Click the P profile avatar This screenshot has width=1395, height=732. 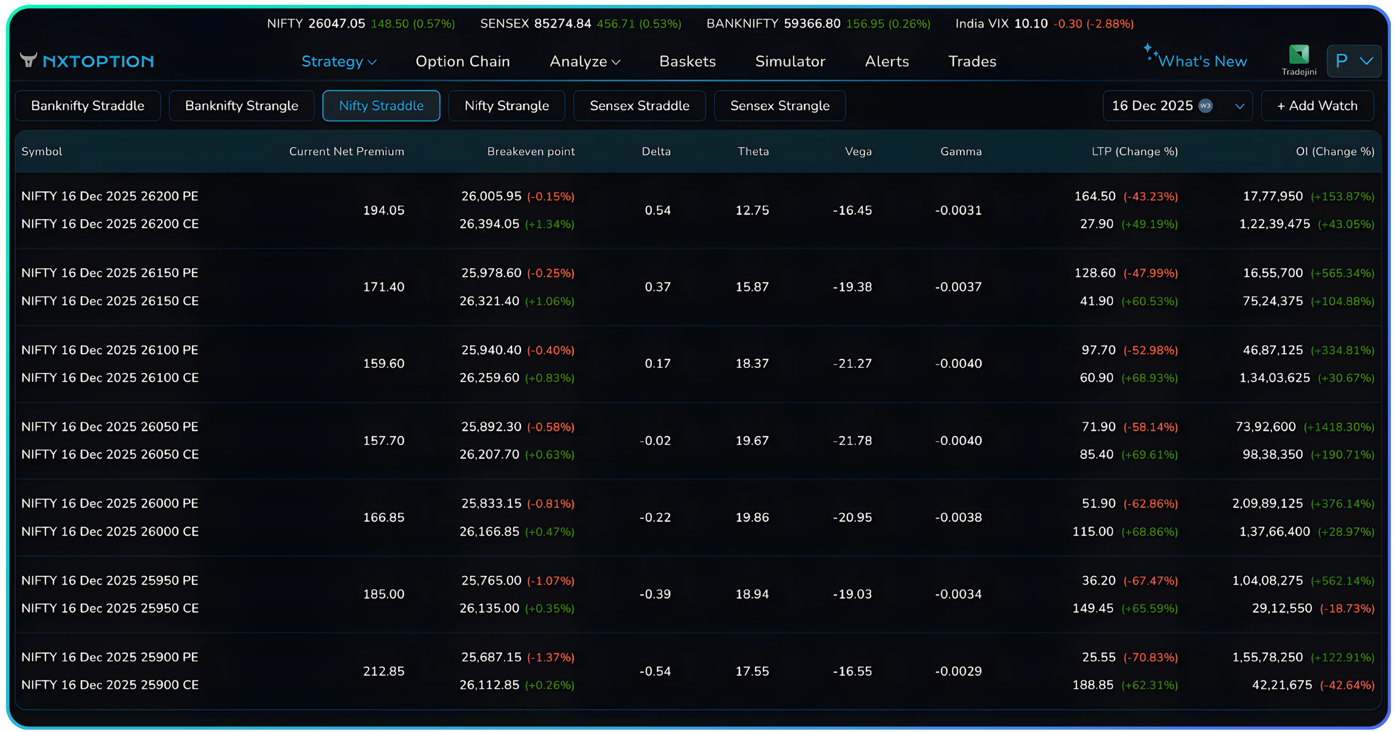(1342, 61)
